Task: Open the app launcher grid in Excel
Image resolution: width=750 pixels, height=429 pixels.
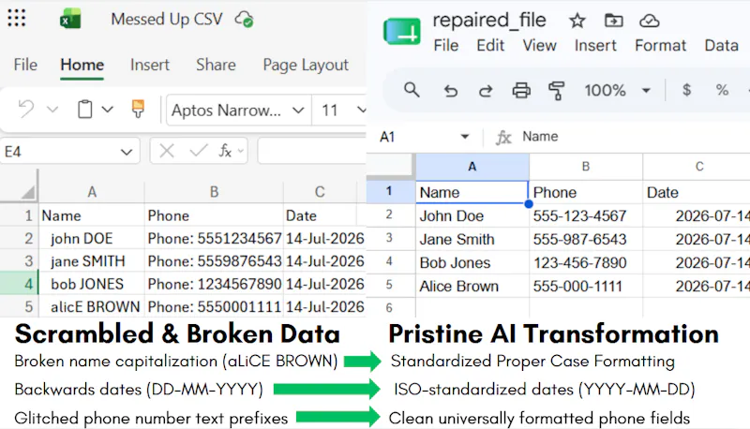Action: click(17, 18)
